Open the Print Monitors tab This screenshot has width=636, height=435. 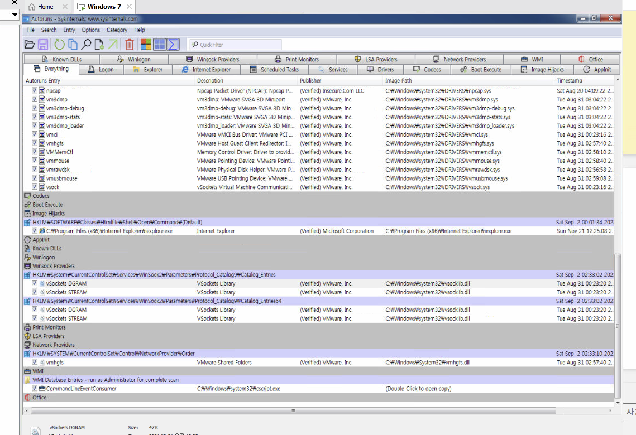(x=297, y=59)
